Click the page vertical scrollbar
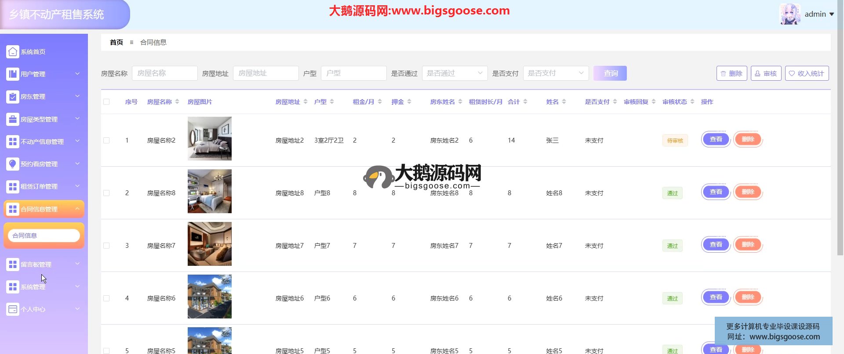 tap(840, 132)
